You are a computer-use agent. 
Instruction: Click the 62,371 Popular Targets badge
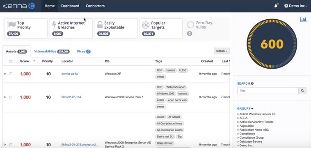pyautogui.click(x=149, y=34)
